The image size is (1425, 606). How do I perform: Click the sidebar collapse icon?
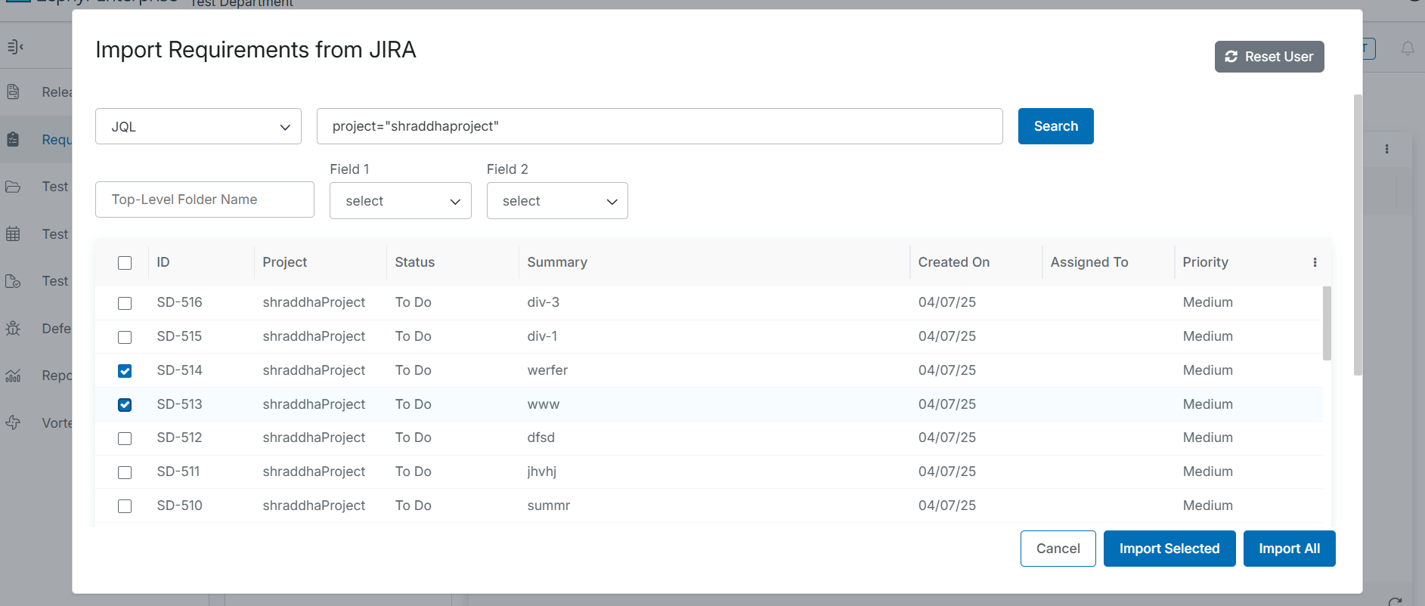click(x=15, y=47)
